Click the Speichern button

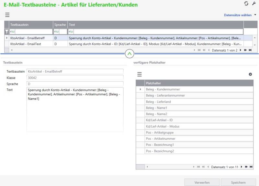coord(238,182)
